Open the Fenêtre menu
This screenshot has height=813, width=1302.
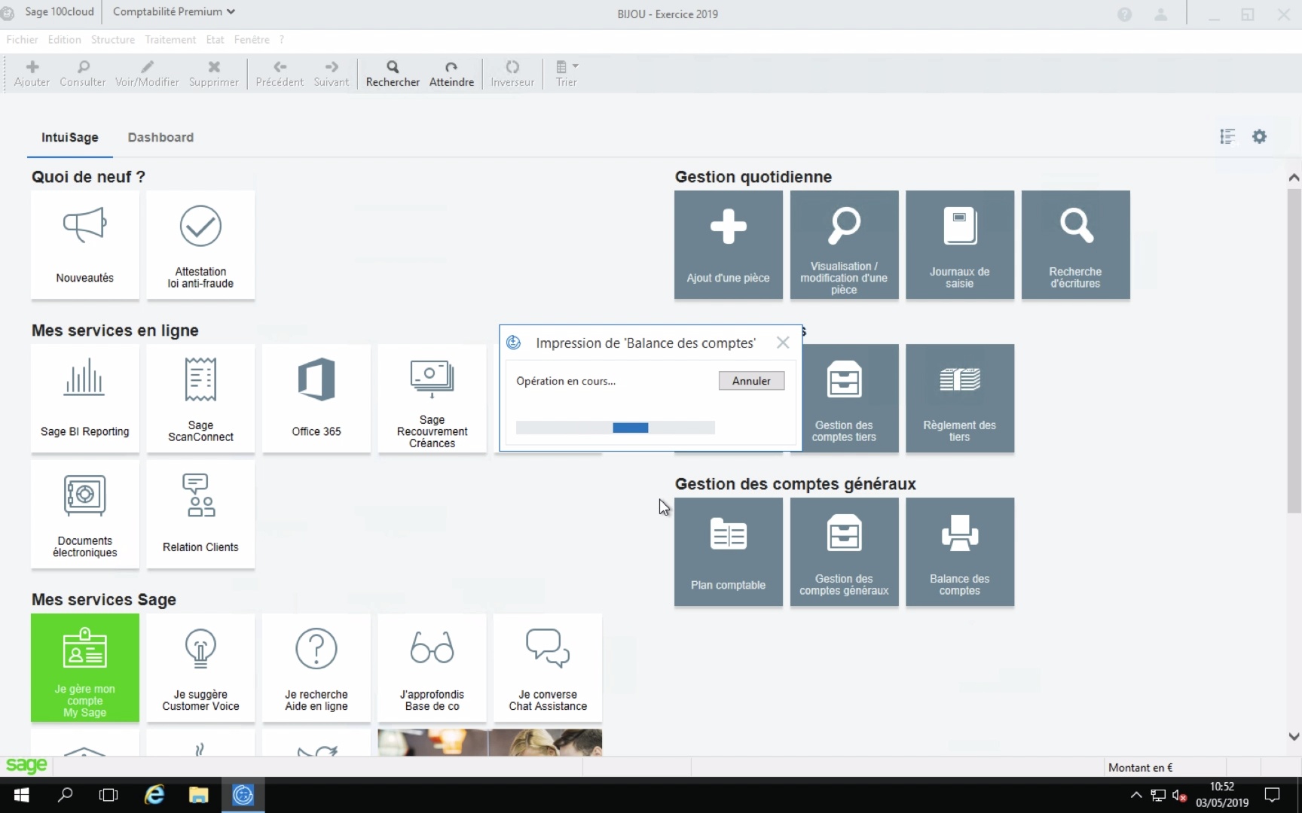[252, 39]
